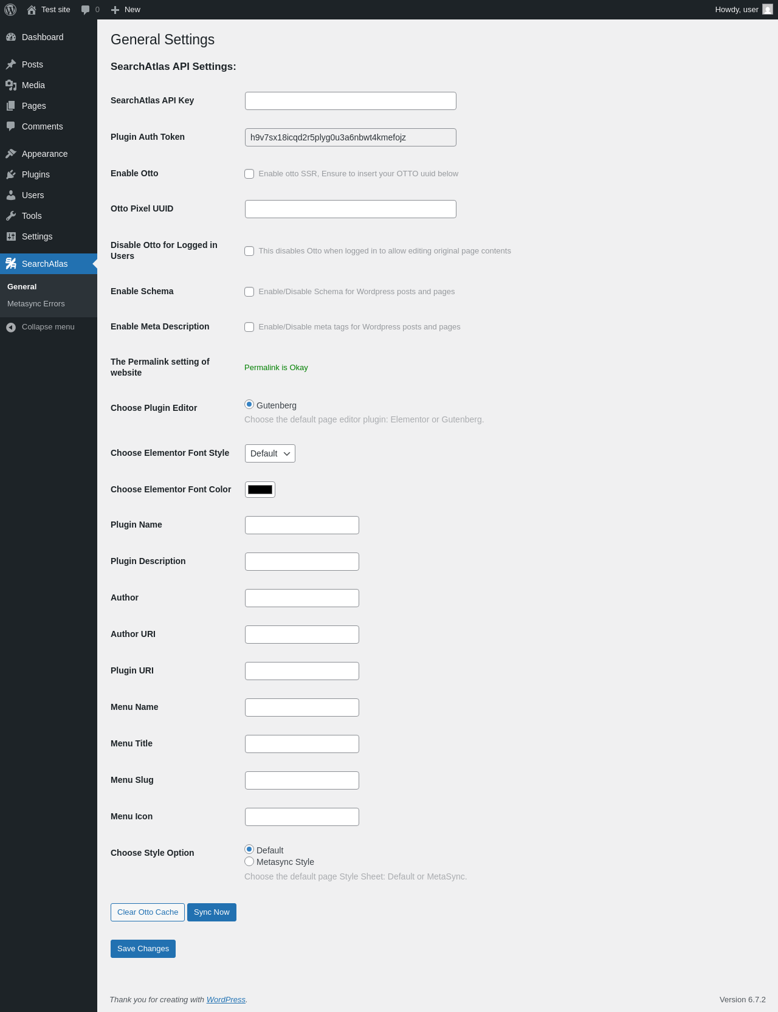The width and height of the screenshot is (778, 1012).
Task: Enable the Otto SSR checkbox
Action: pos(249,174)
